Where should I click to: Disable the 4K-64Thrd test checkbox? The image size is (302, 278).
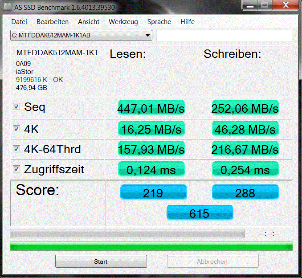pyautogui.click(x=16, y=149)
